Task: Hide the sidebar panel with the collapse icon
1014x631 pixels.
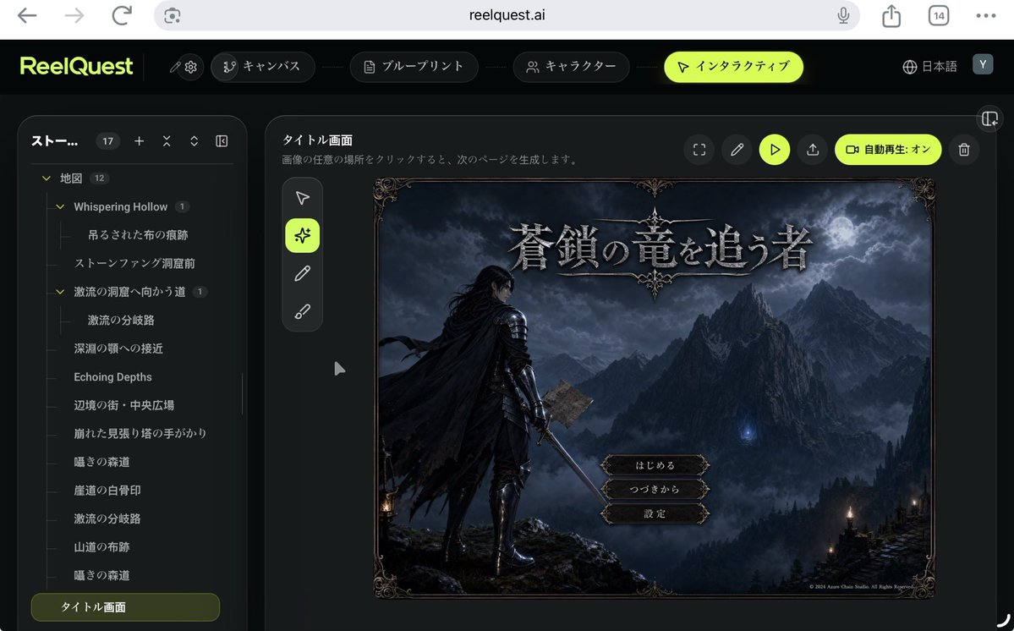Action: (x=222, y=141)
